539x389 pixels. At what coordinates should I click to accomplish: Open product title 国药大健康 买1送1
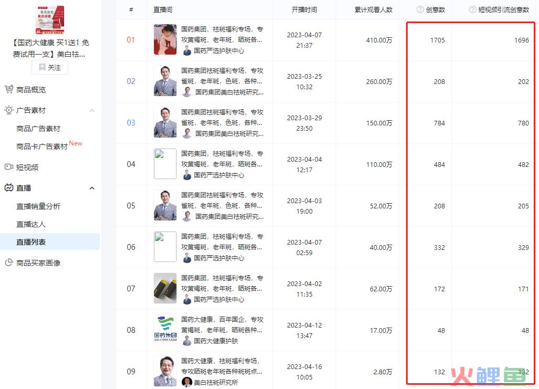click(x=50, y=48)
